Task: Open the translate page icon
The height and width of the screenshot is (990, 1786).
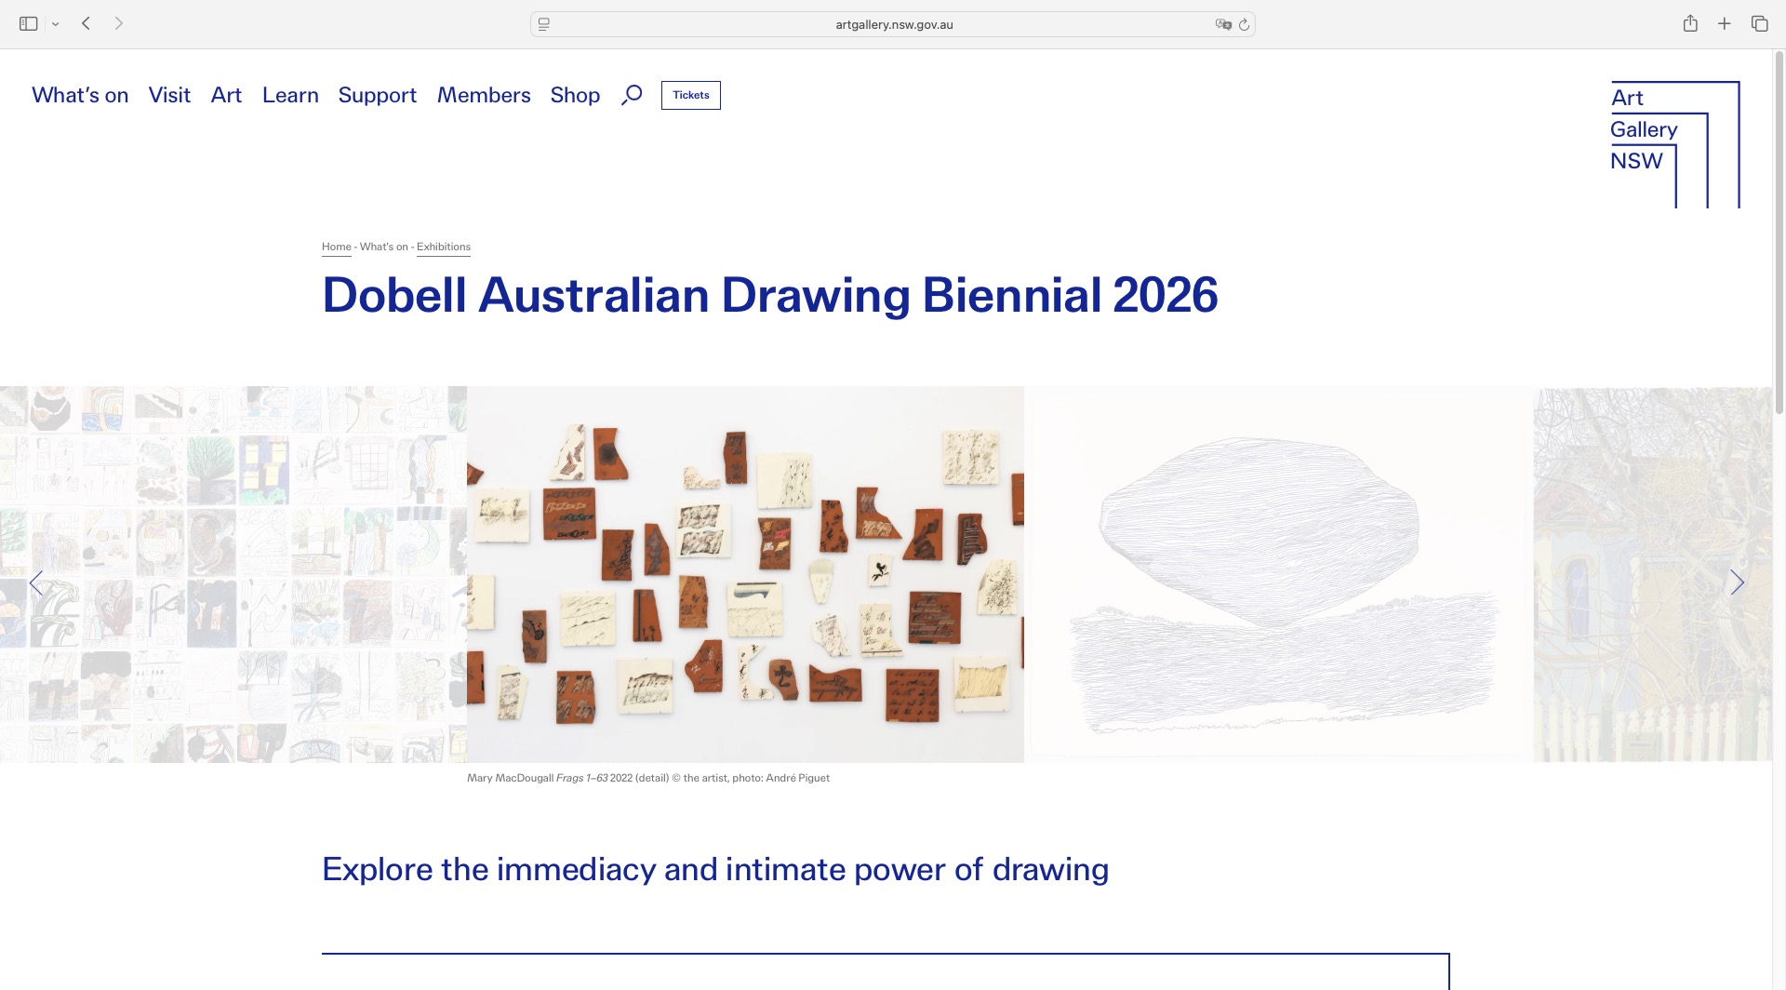Action: (1223, 24)
